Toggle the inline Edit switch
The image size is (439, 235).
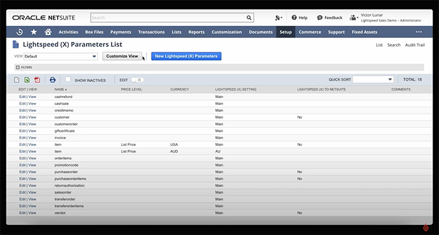(137, 80)
